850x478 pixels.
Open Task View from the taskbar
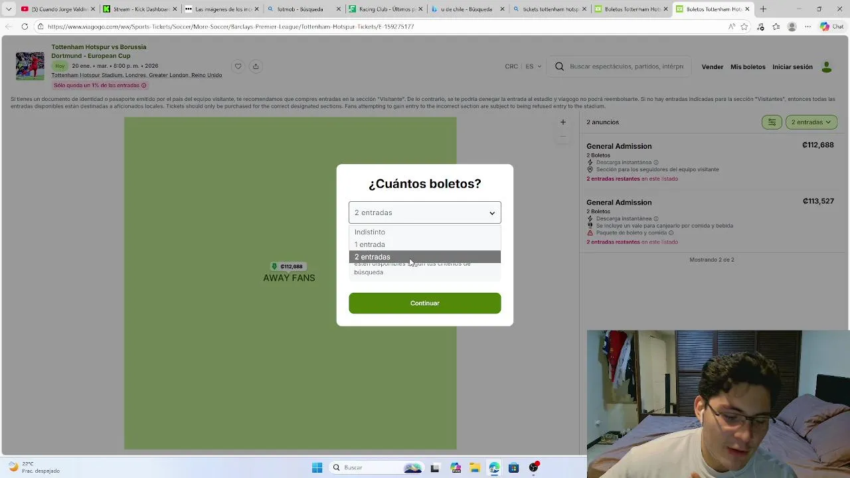(435, 467)
